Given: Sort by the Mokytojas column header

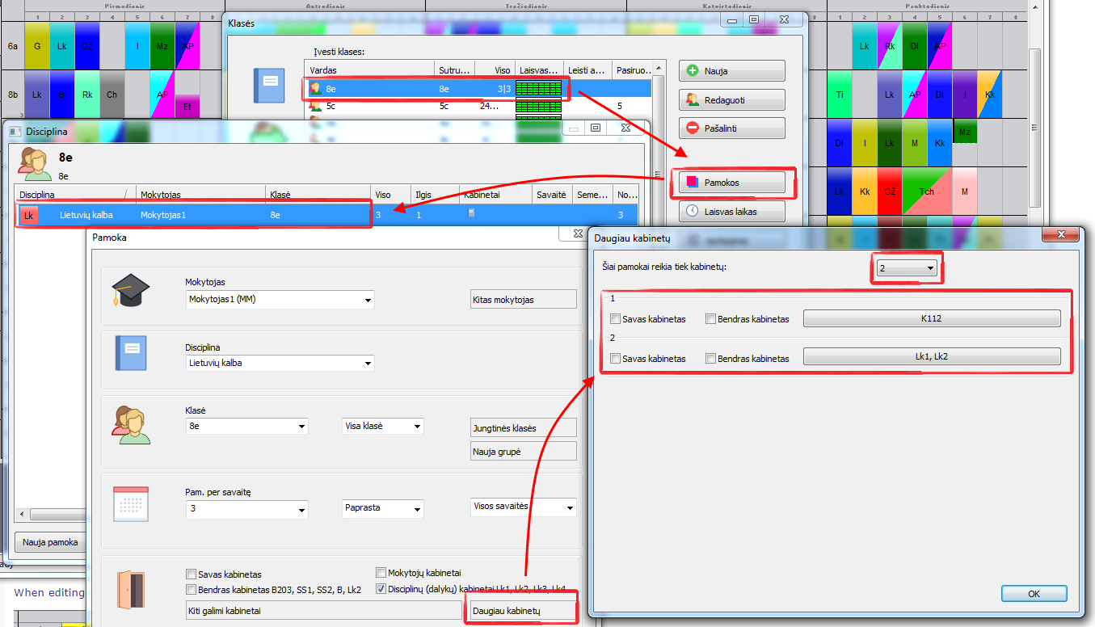Looking at the screenshot, I should pos(200,195).
